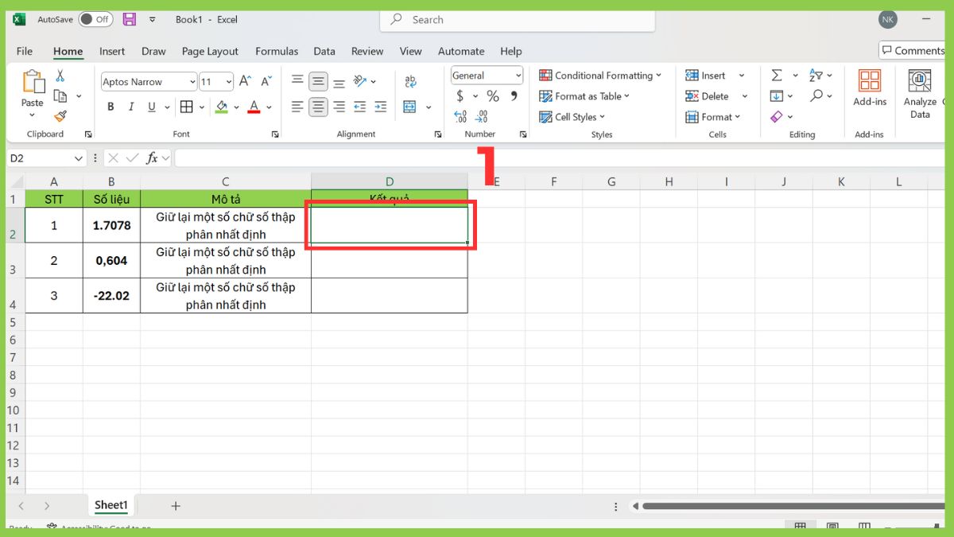Open the Data ribbon tab

324,51
